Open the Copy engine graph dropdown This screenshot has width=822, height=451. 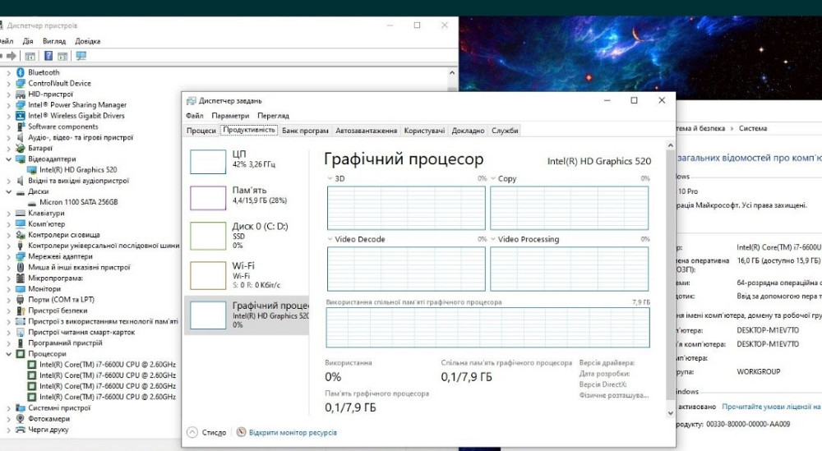click(x=492, y=178)
